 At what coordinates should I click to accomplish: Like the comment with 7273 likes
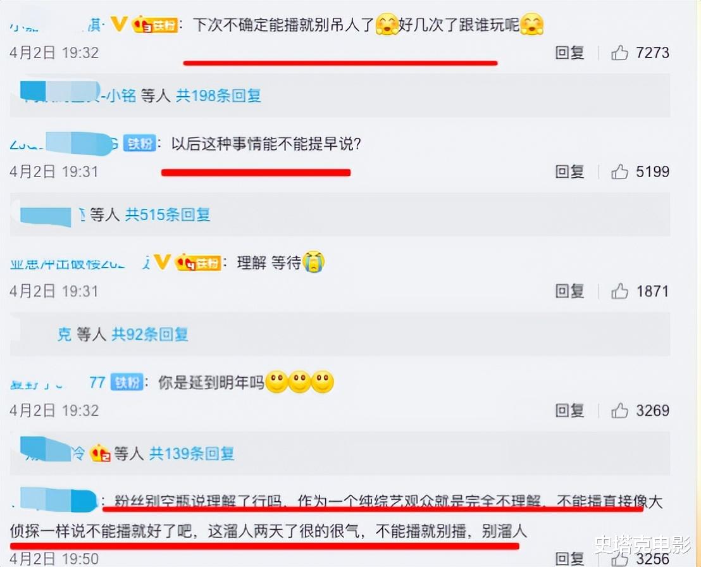click(619, 53)
